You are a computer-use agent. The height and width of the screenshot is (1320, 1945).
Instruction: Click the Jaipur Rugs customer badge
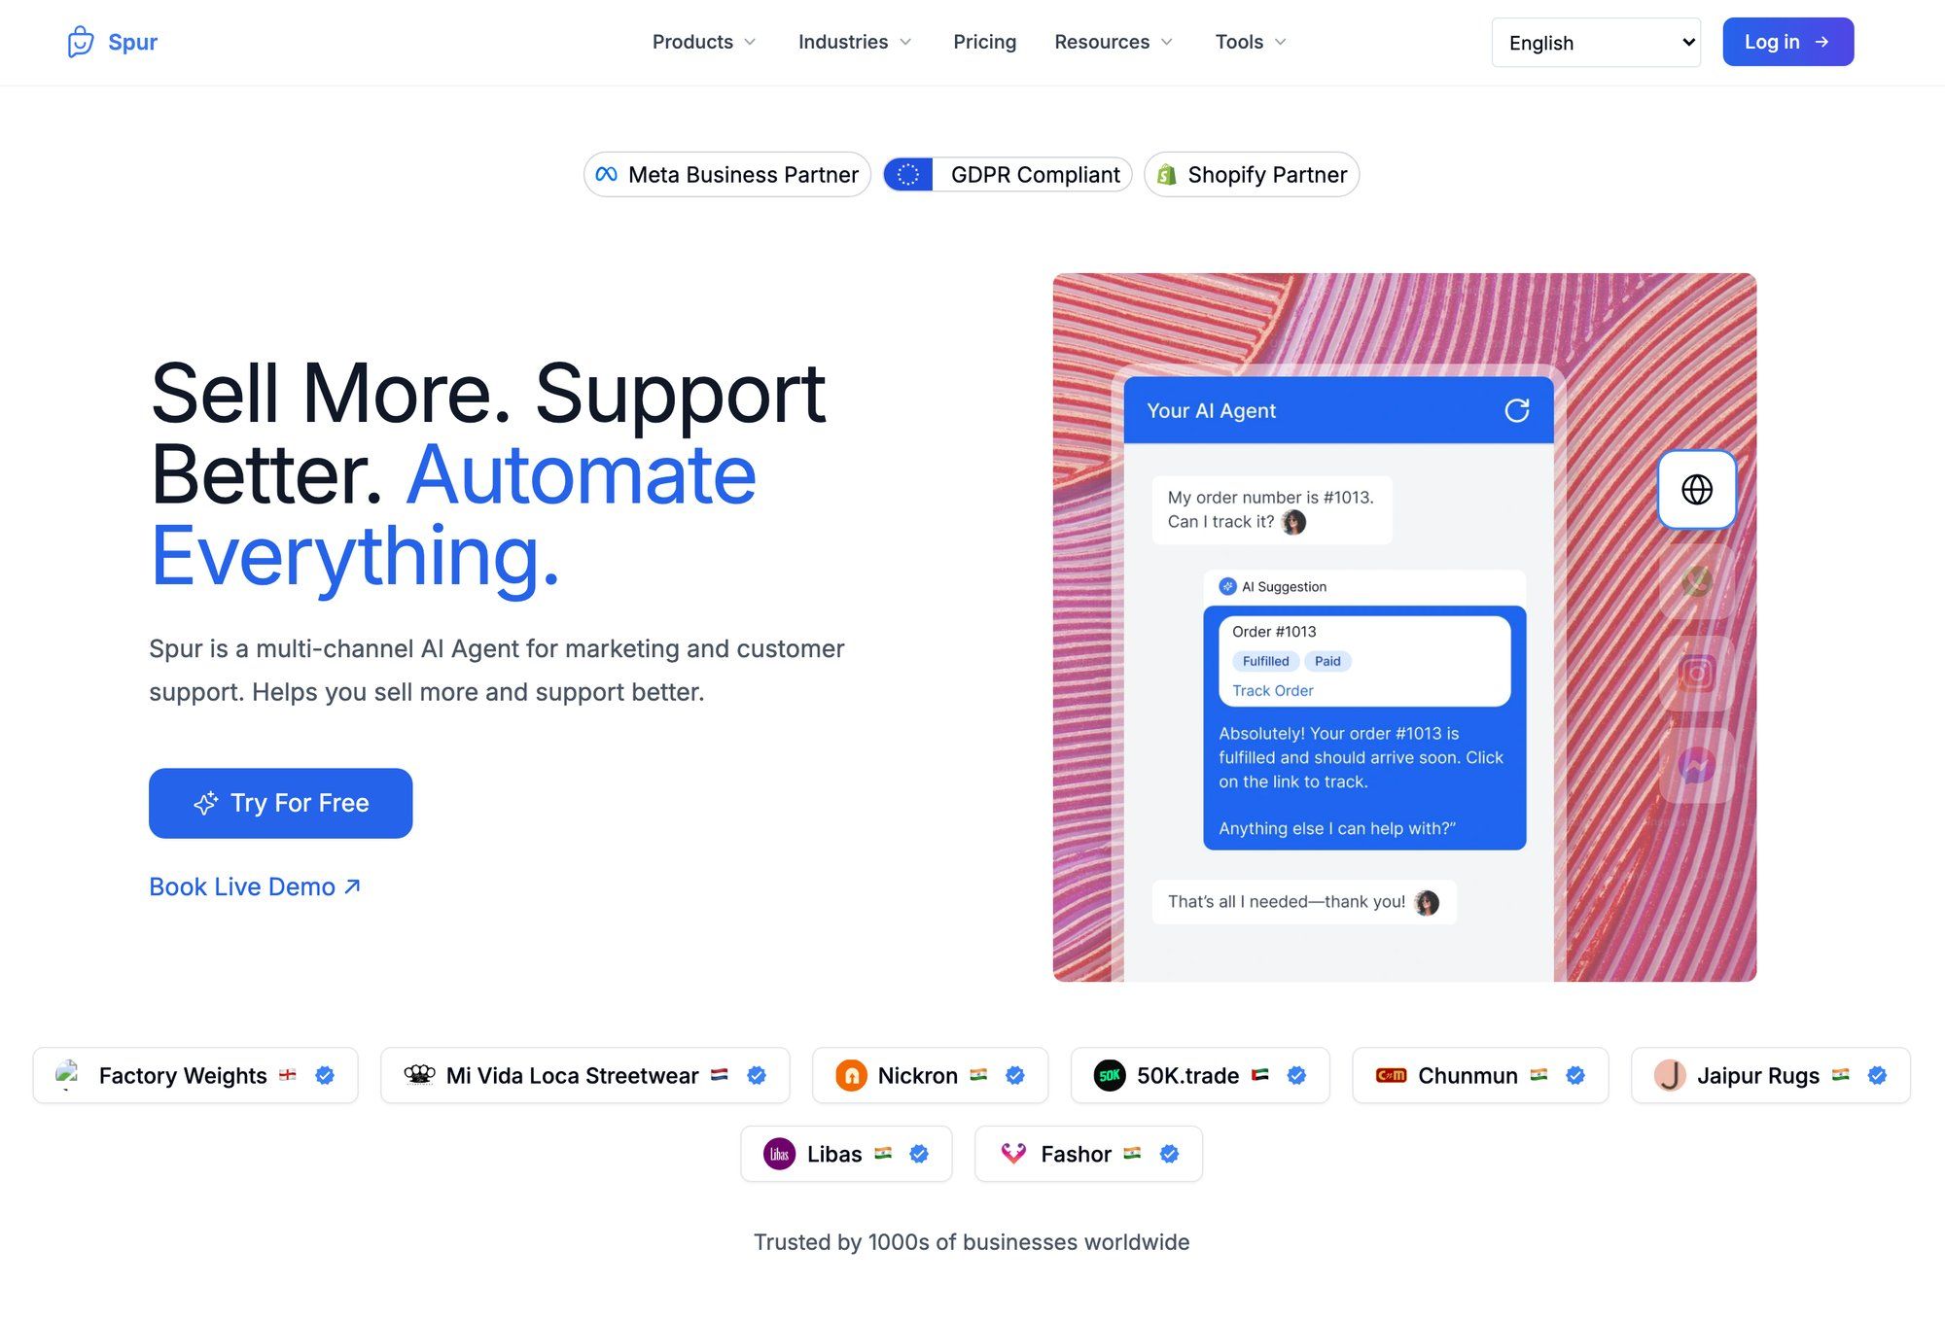(x=1770, y=1075)
